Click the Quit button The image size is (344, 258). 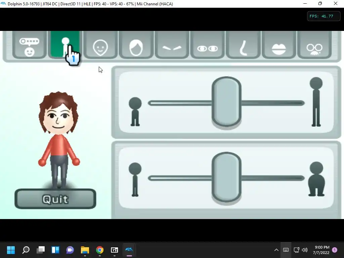pyautogui.click(x=55, y=199)
